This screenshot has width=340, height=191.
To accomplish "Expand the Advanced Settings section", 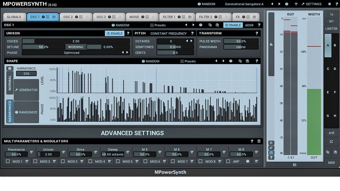I will (x=132, y=133).
